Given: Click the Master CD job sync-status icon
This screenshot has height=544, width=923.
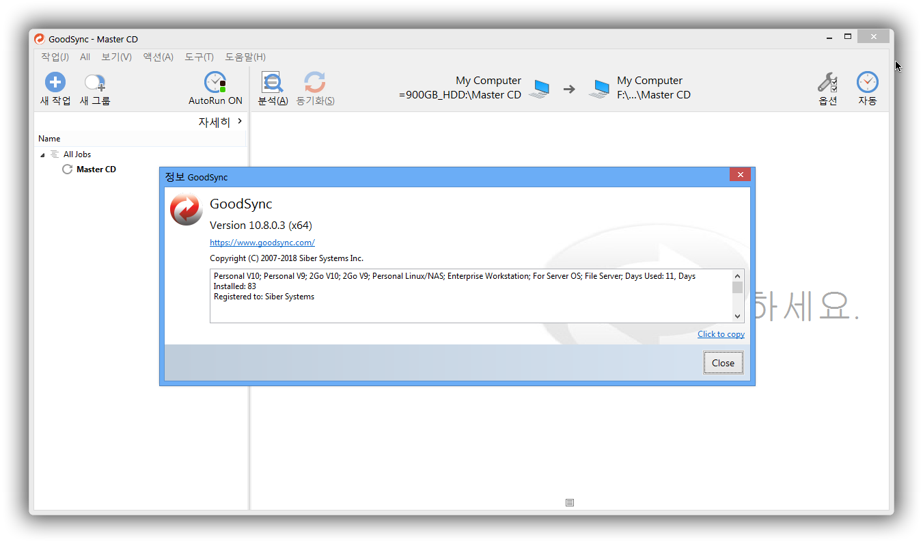Looking at the screenshot, I should pyautogui.click(x=67, y=169).
